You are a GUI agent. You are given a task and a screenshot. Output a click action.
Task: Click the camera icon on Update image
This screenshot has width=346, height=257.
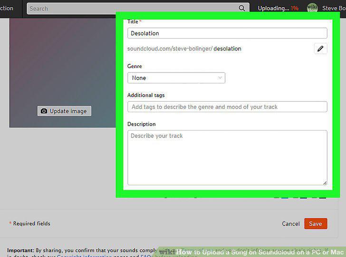[x=44, y=111]
